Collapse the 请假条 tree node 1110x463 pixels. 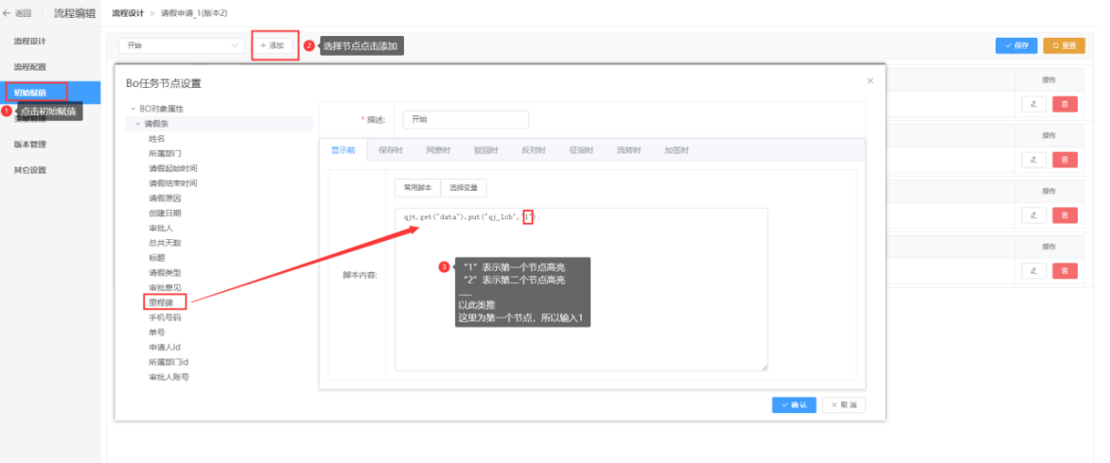tap(138, 124)
